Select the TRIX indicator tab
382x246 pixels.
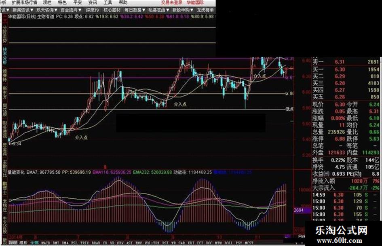click(84, 243)
